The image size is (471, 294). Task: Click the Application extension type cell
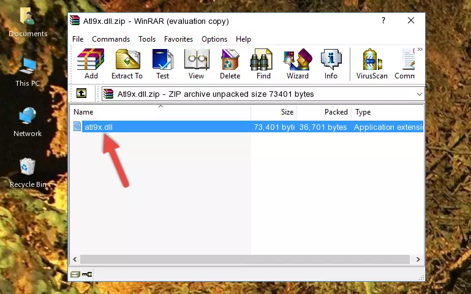pos(388,127)
